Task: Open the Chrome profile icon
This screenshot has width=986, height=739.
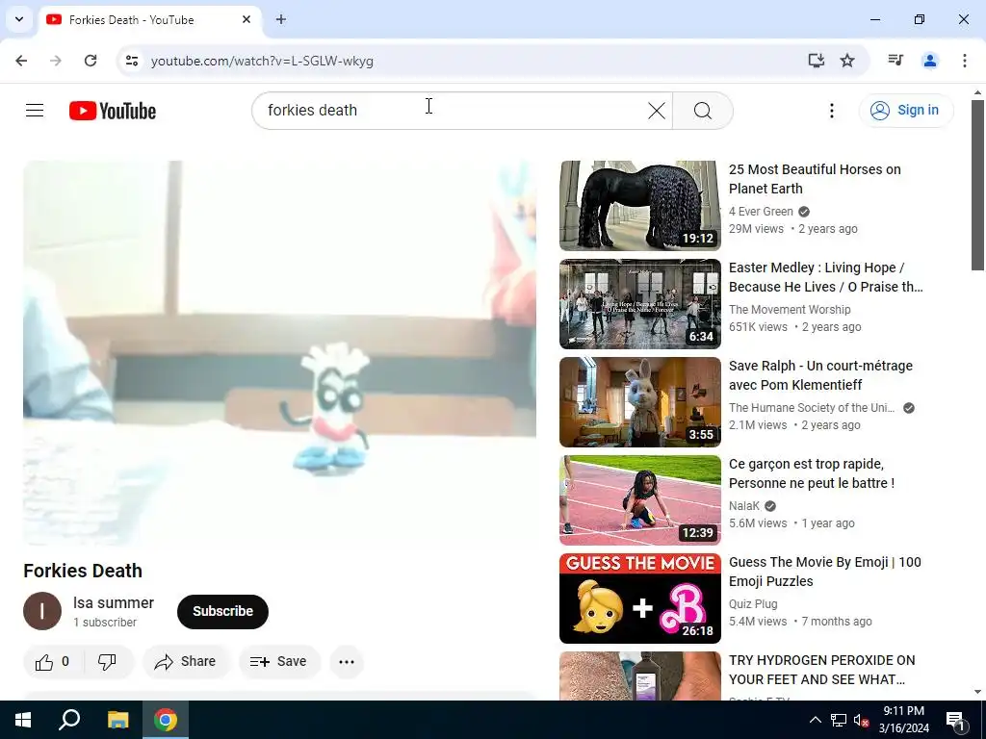Action: [x=929, y=61]
